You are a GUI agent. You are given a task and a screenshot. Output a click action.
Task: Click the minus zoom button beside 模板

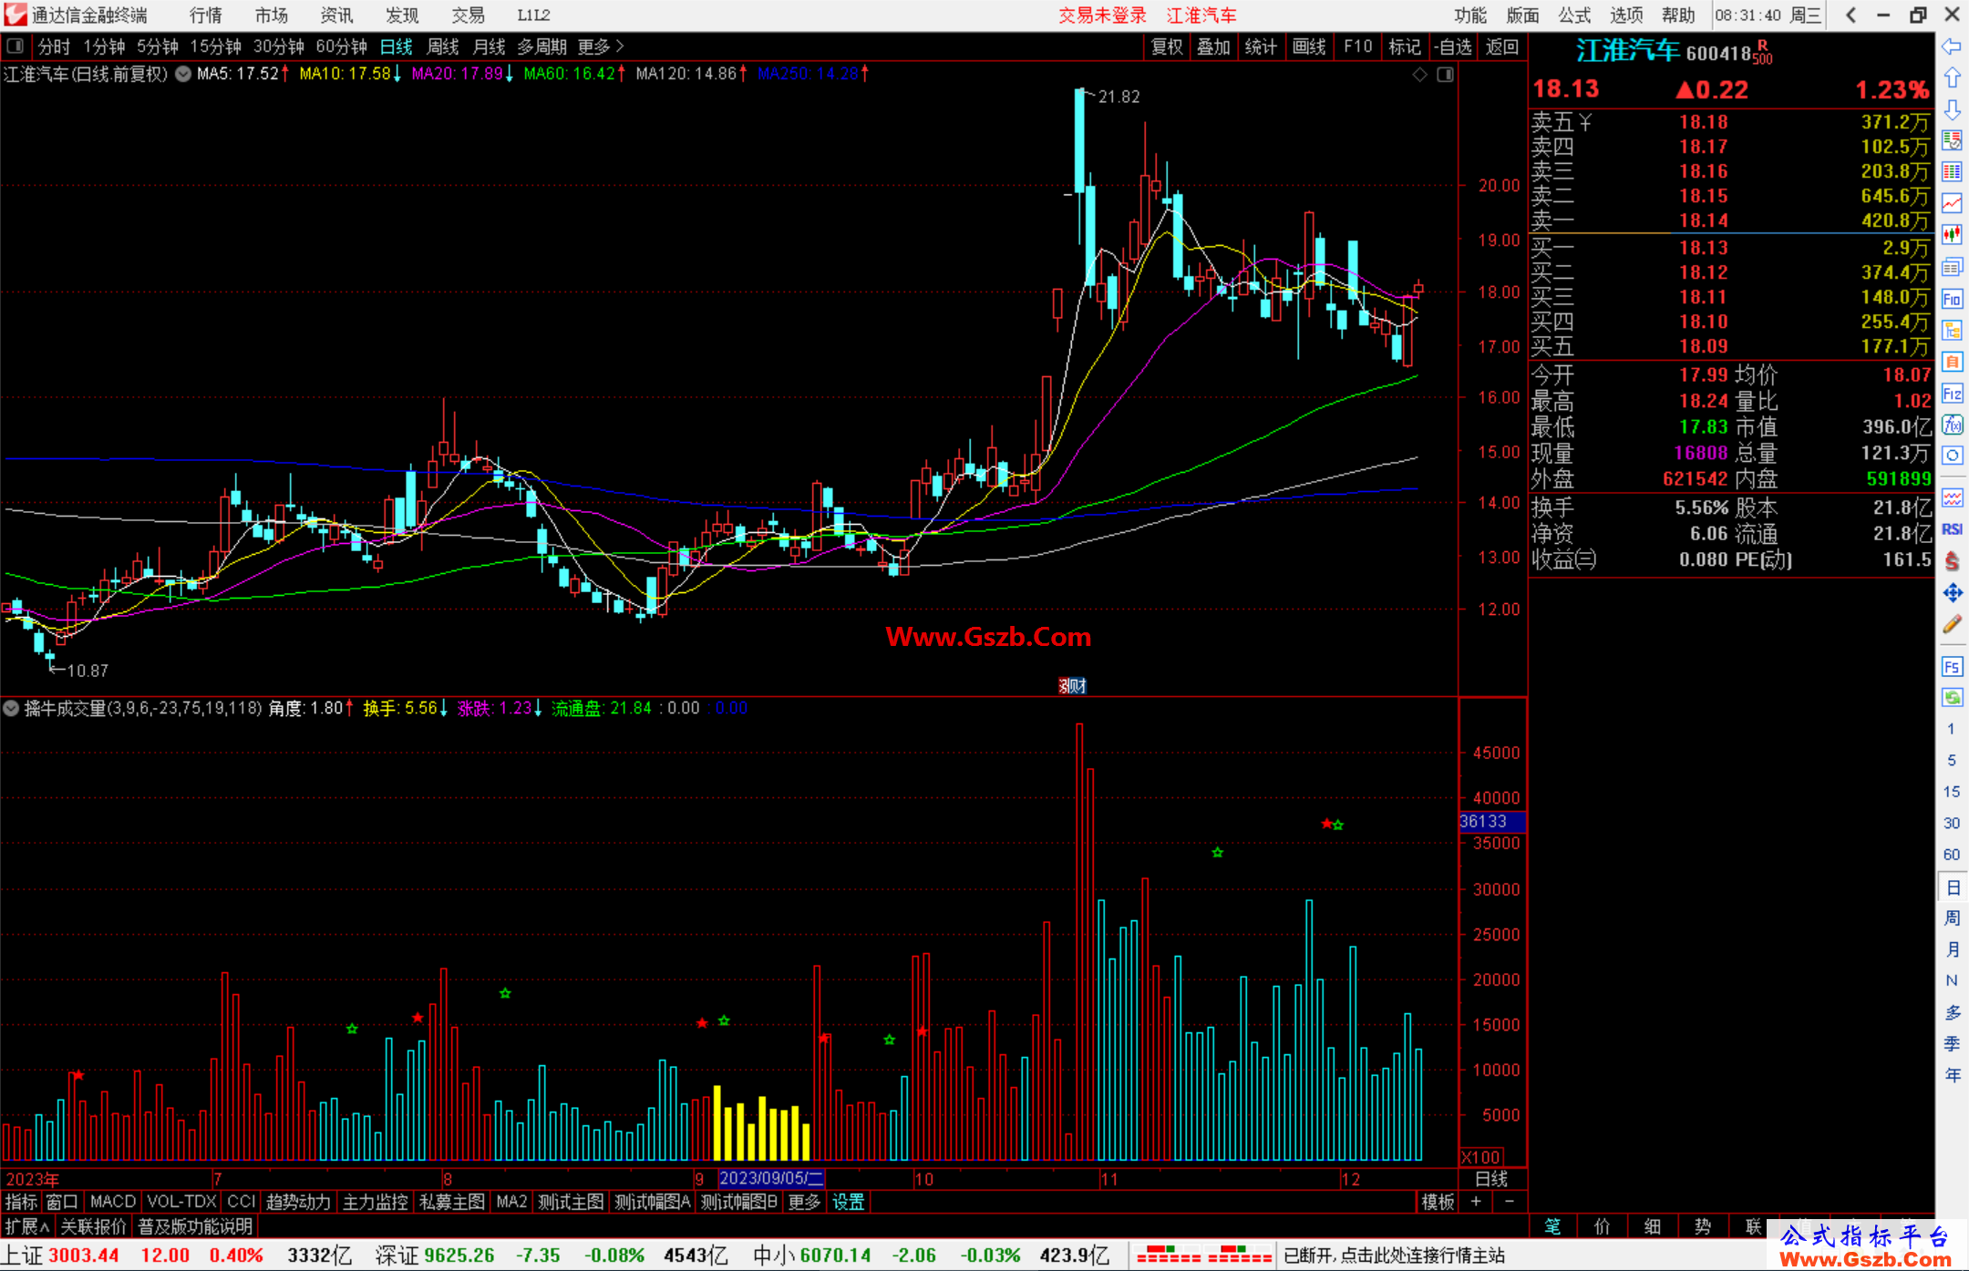click(x=1509, y=1202)
